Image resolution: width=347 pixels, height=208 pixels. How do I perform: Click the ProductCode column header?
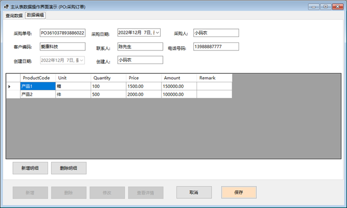(38, 78)
